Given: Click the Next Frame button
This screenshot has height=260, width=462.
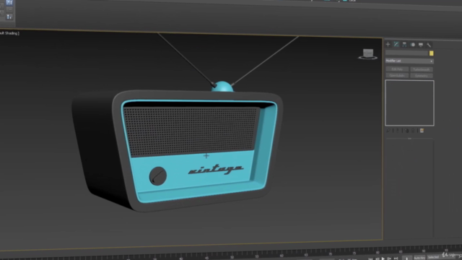Looking at the screenshot, I should pos(389,259).
